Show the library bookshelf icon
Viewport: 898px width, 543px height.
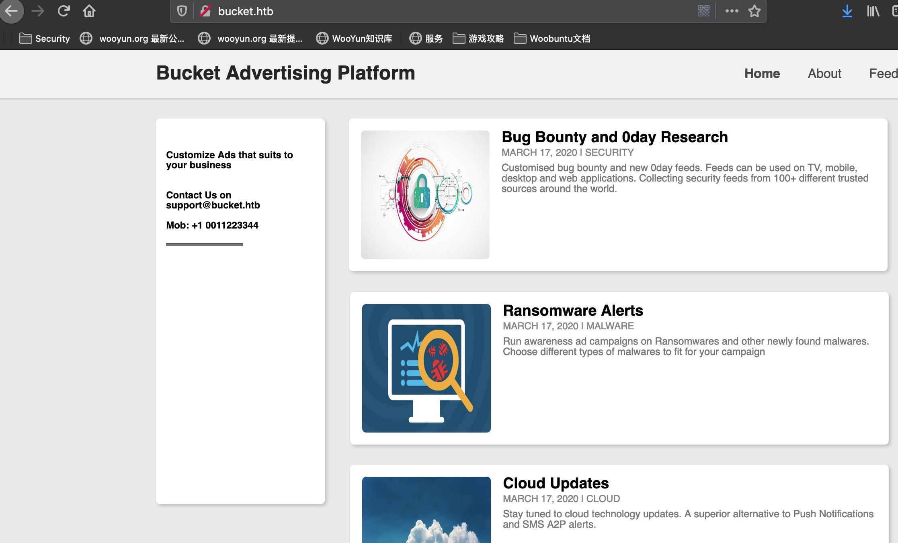(873, 11)
